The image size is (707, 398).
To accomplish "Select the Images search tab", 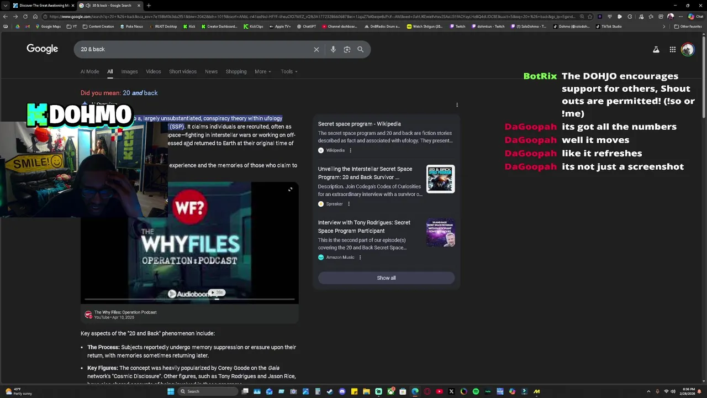I will pos(129,71).
